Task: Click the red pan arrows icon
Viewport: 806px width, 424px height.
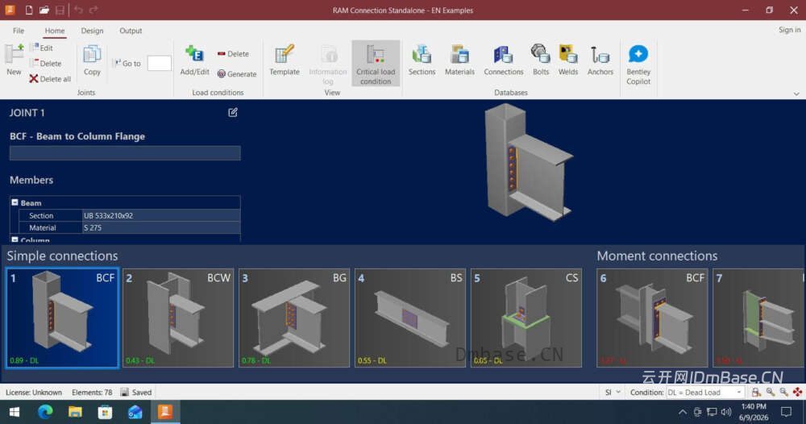Action: (x=797, y=392)
